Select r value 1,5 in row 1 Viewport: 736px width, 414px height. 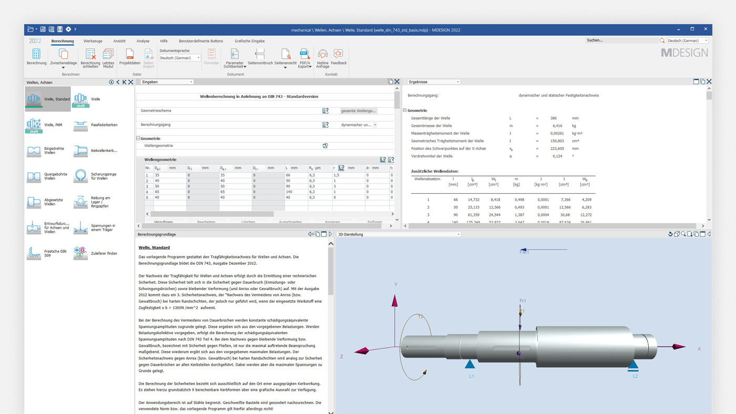(349, 175)
